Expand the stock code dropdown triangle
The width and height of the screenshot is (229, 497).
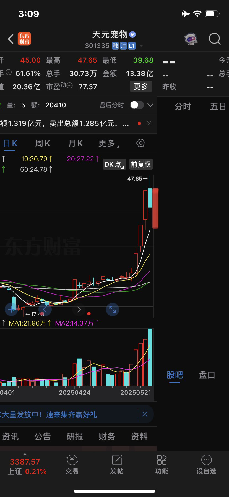point(141,46)
